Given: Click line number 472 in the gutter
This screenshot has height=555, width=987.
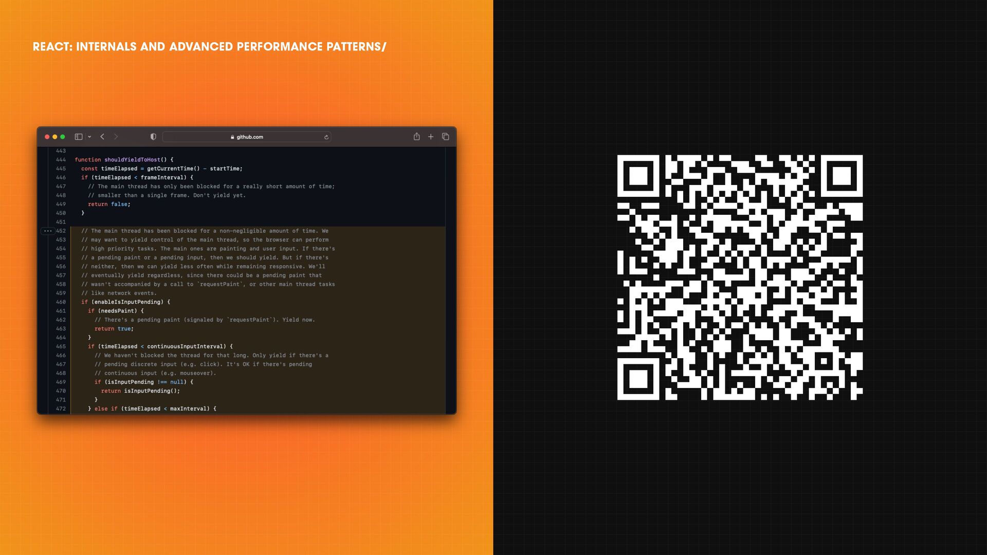Looking at the screenshot, I should [61, 409].
